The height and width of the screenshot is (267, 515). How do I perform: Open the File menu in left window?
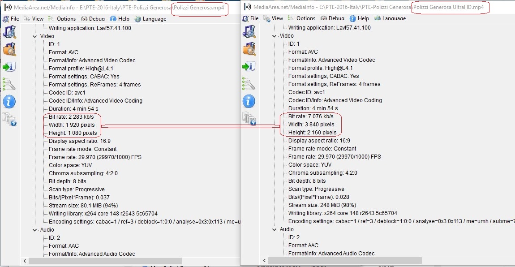point(11,19)
